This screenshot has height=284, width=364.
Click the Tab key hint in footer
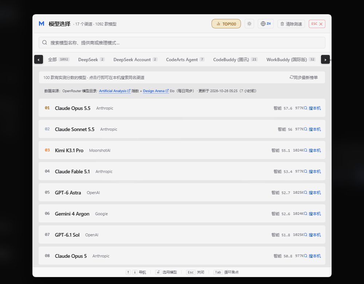click(x=218, y=272)
